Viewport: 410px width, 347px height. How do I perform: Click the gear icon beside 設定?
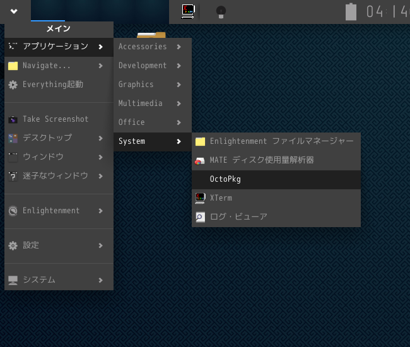click(13, 245)
